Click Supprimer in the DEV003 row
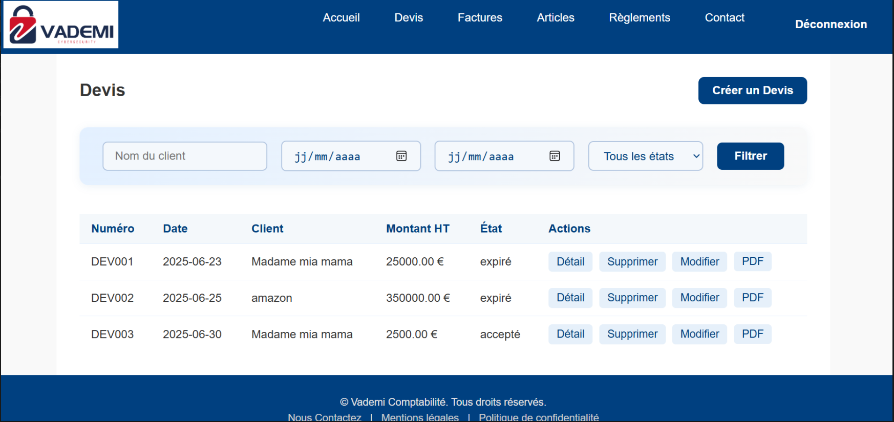 (632, 334)
